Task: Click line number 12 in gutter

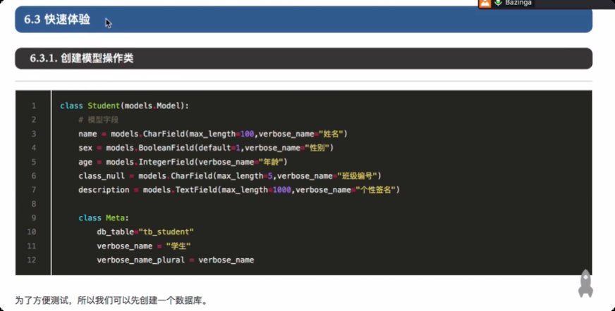Action: pyautogui.click(x=32, y=260)
